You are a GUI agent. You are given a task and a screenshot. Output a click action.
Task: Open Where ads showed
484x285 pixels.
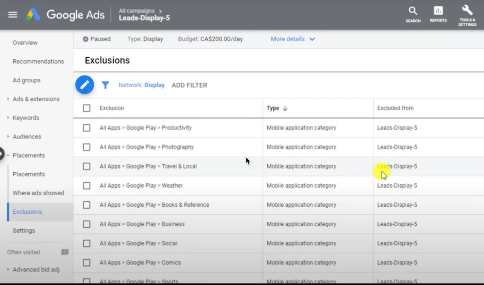click(39, 193)
